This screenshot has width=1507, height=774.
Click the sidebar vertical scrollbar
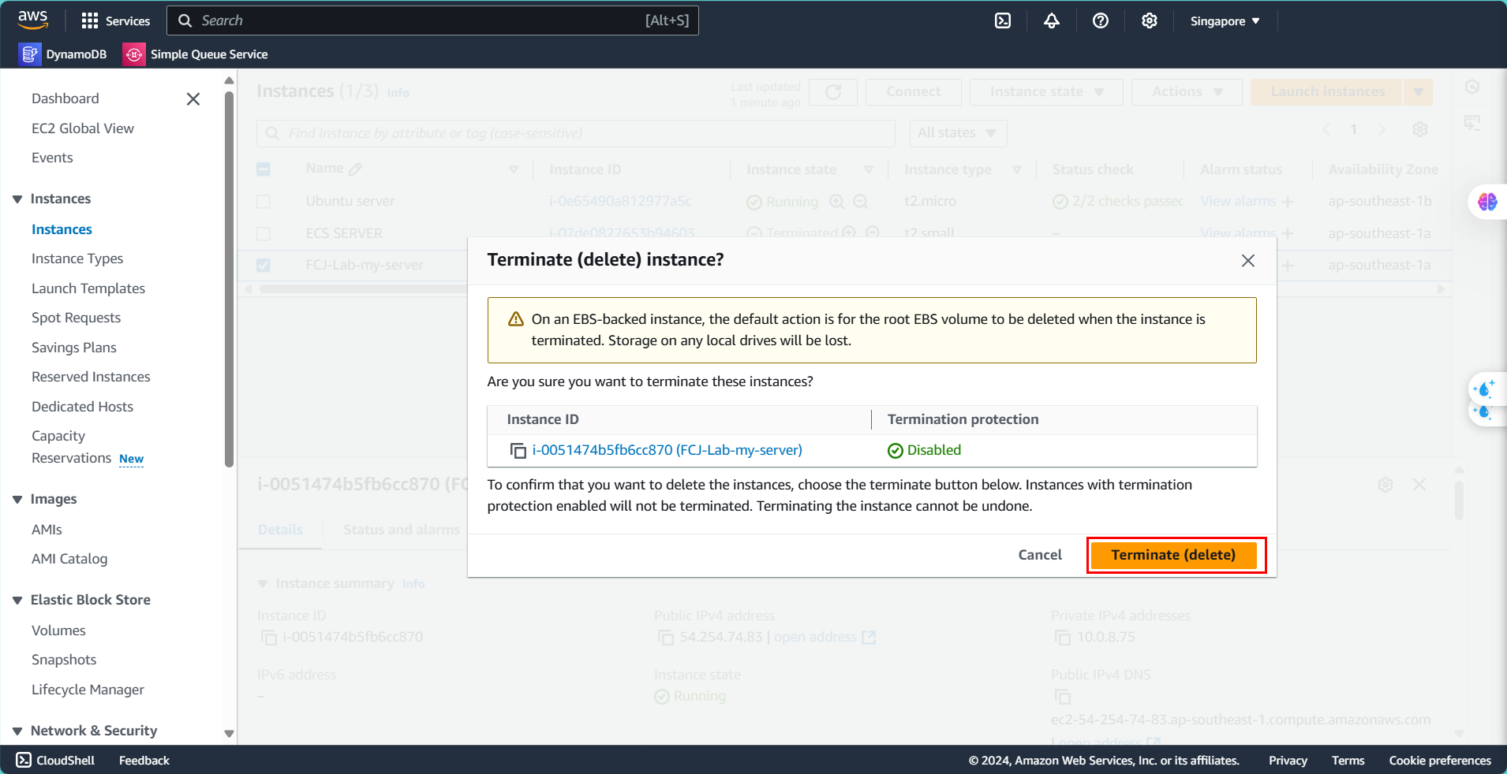click(x=229, y=280)
